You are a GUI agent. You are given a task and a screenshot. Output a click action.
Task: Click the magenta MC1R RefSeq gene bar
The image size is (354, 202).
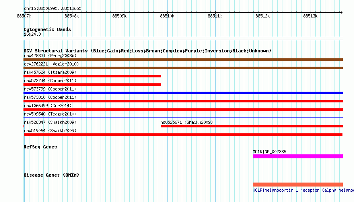[298, 156]
